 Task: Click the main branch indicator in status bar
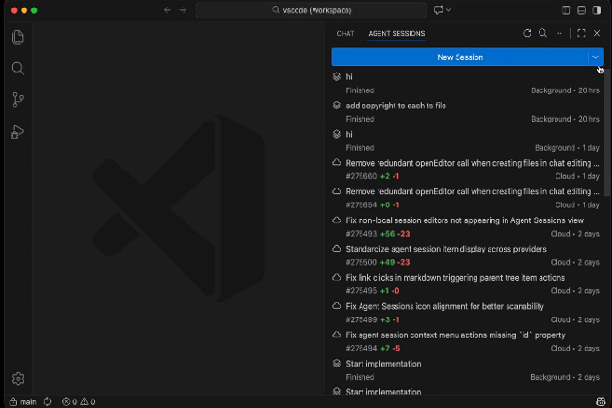23,401
